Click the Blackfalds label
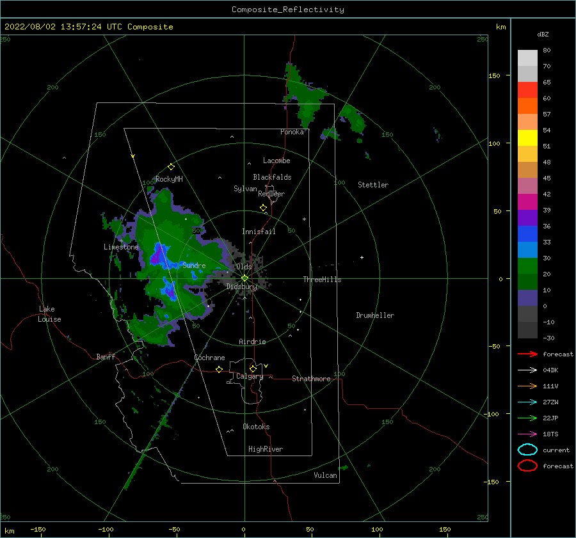The image size is (576, 538). point(272,177)
